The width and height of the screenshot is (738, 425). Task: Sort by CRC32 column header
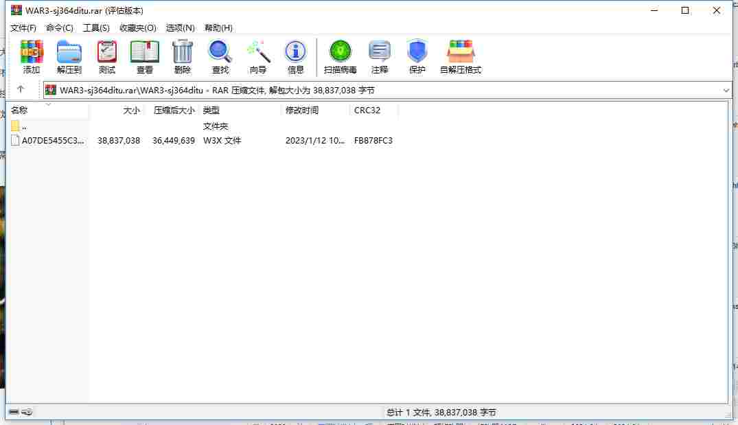pyautogui.click(x=374, y=110)
